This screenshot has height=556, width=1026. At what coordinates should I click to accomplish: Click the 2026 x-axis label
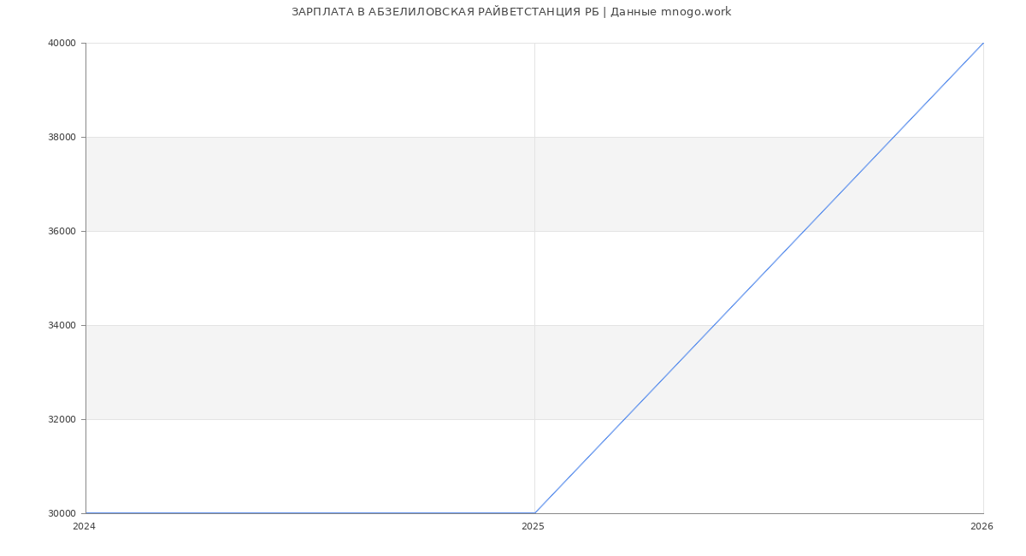[x=982, y=527]
